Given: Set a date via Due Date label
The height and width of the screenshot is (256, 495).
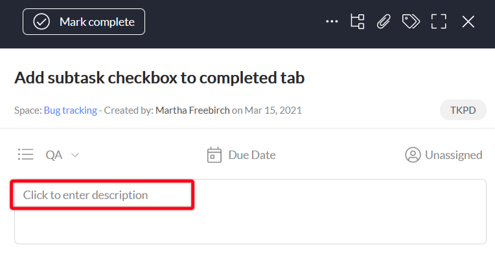Looking at the screenshot, I should tap(252, 155).
